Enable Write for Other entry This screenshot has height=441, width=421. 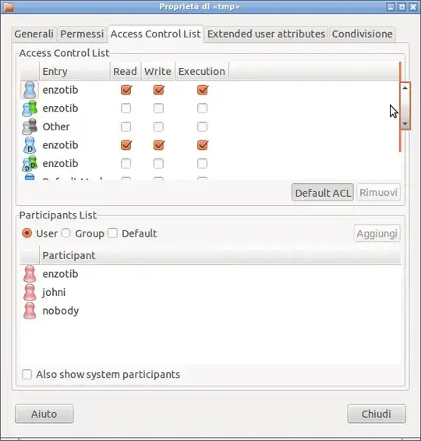click(x=158, y=126)
